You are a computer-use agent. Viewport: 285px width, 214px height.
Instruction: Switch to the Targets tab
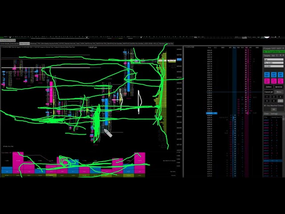(x=267, y=56)
